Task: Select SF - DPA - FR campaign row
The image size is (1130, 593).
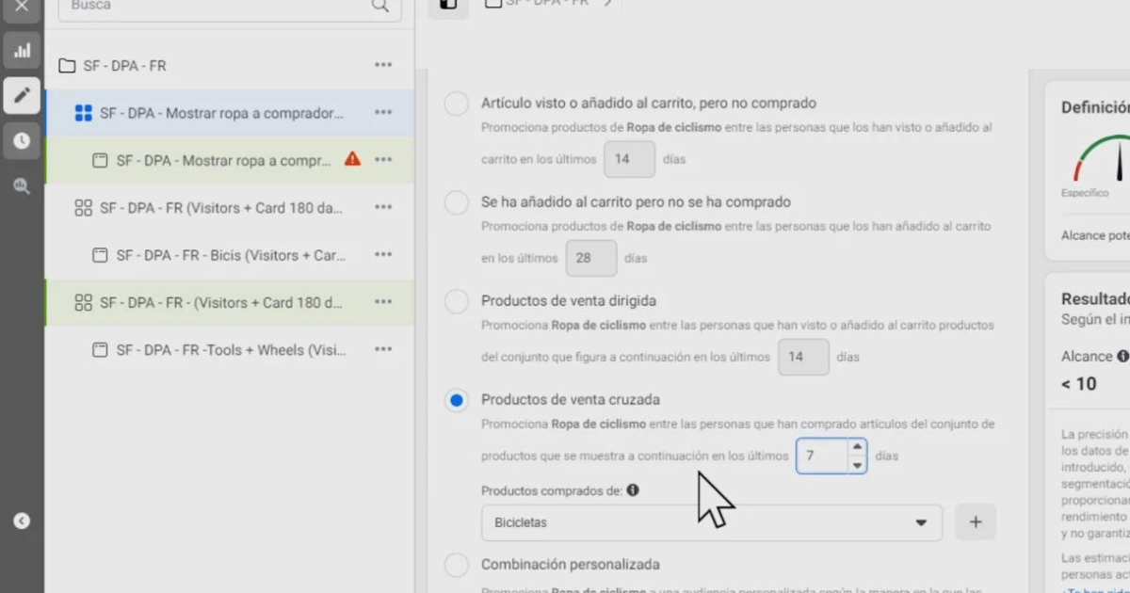Action: pyautogui.click(x=229, y=66)
